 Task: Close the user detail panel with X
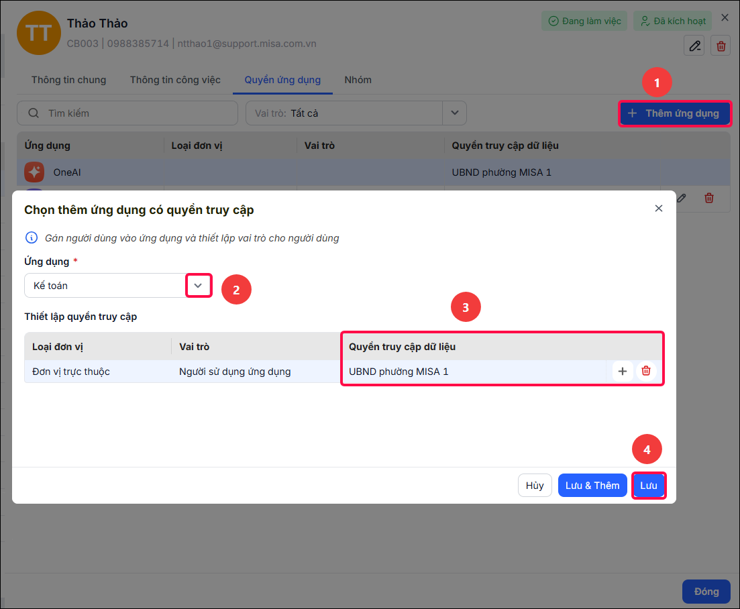coord(725,18)
